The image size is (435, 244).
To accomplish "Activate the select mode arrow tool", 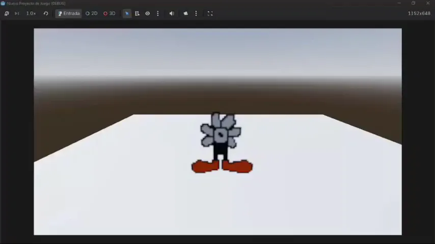I will (127, 13).
